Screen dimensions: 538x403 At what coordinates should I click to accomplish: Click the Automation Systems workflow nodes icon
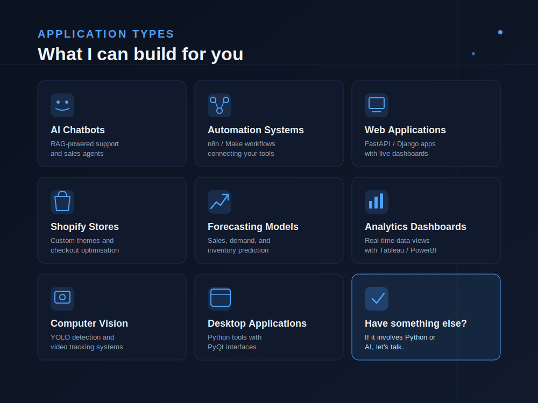[220, 105]
